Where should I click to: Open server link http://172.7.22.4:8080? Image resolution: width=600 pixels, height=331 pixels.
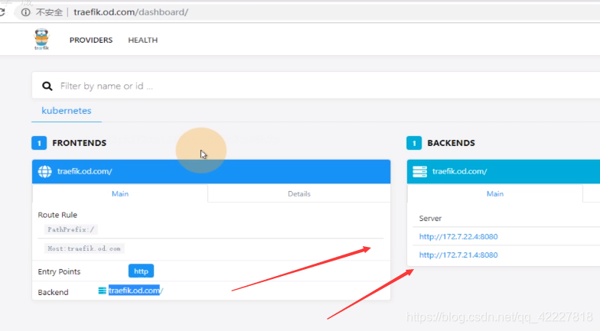(458, 237)
